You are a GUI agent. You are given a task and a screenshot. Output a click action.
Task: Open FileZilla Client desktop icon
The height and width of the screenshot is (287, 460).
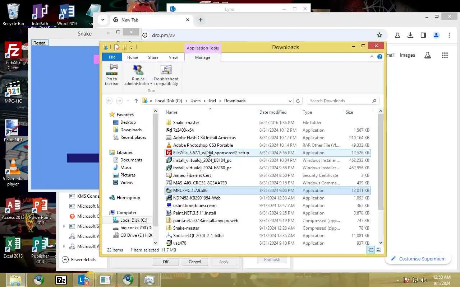click(x=13, y=56)
